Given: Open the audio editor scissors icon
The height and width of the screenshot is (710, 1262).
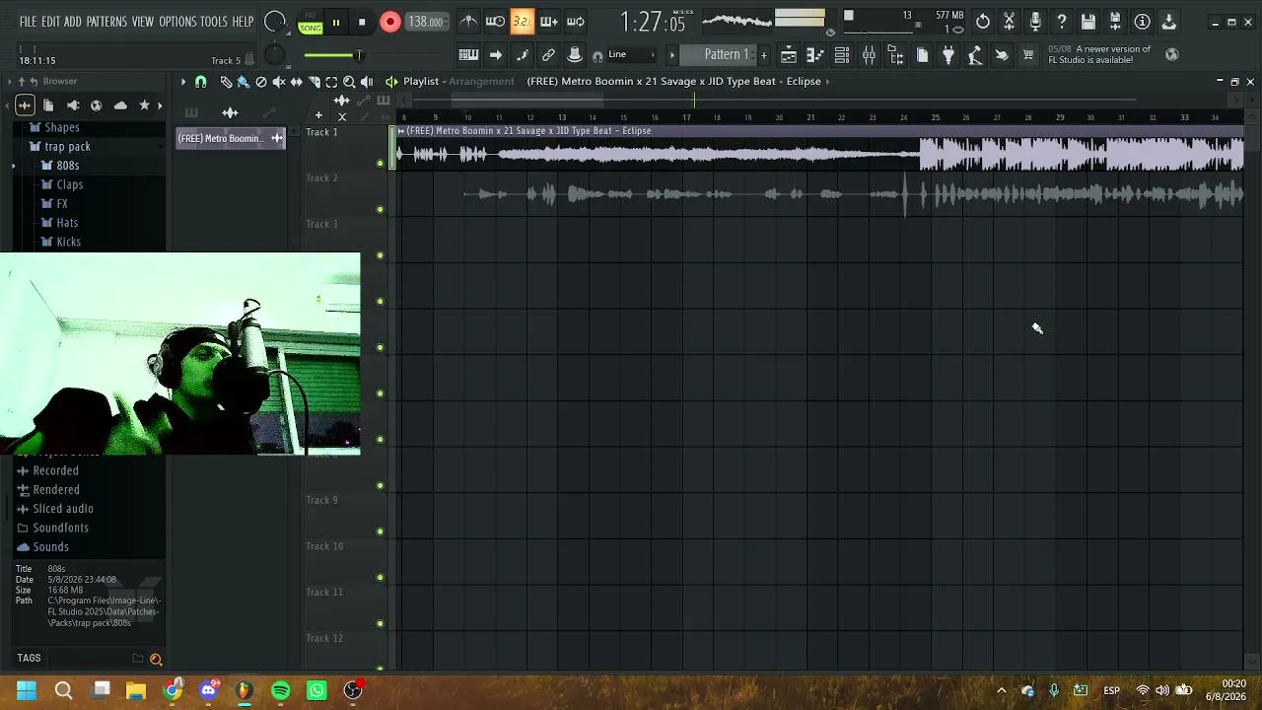Looking at the screenshot, I should click(x=1009, y=22).
